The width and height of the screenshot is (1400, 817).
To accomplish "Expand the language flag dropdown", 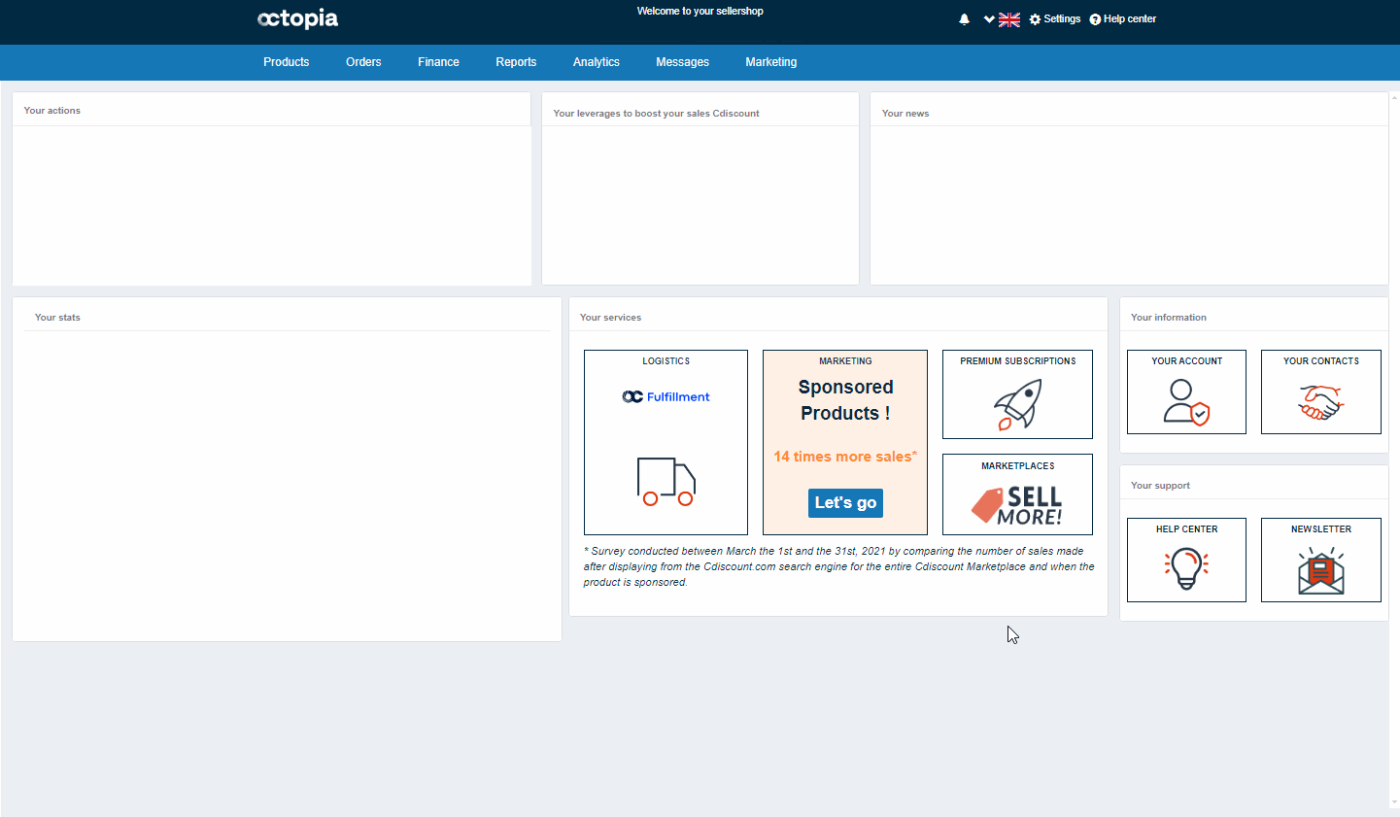I will click(x=1002, y=19).
